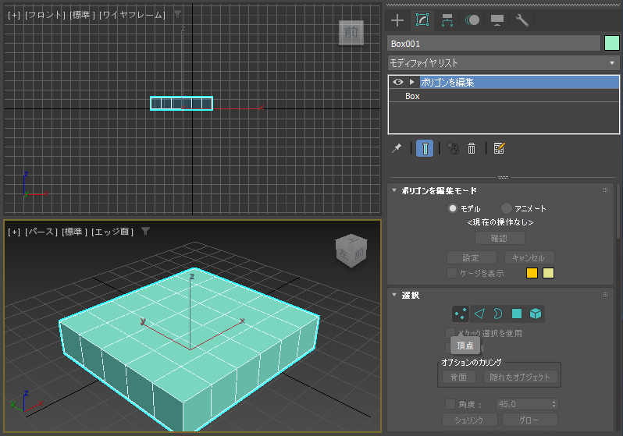The height and width of the screenshot is (436, 623).
Task: Open the Display panel tab
Action: coord(497,20)
